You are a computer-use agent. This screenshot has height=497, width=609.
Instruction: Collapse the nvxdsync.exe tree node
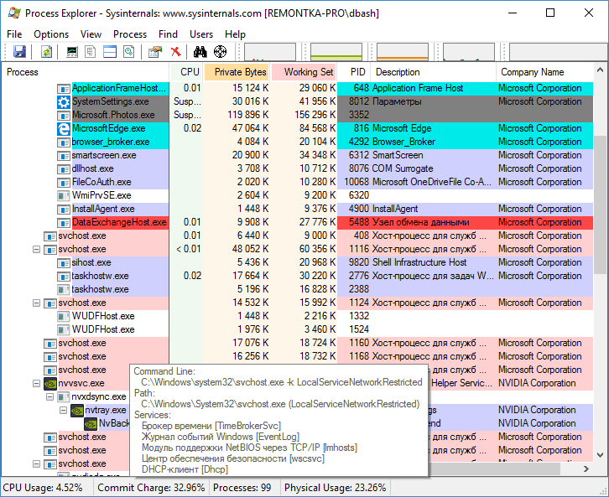[x=49, y=396]
